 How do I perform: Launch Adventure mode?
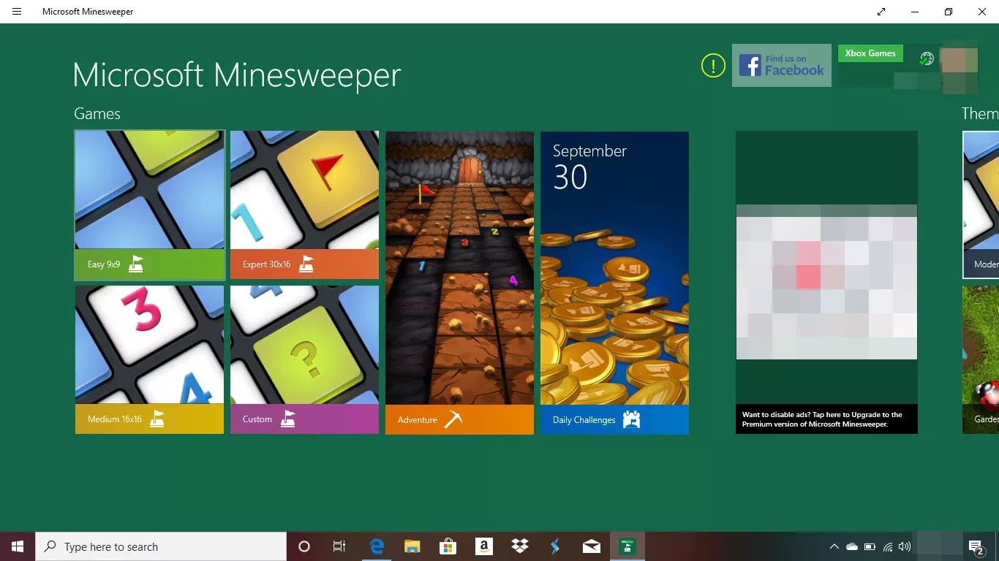pos(459,283)
